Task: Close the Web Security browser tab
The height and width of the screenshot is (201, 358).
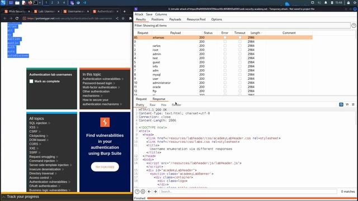Action: pyautogui.click(x=29, y=11)
